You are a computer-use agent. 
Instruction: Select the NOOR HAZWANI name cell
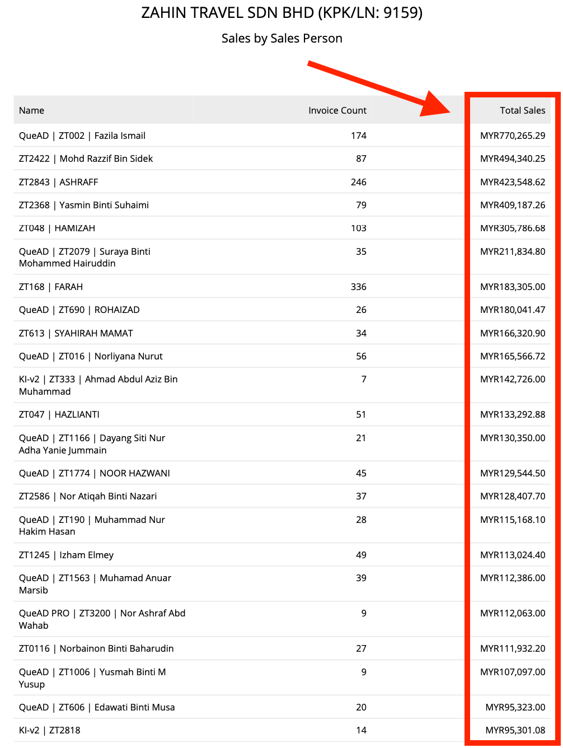pos(95,473)
